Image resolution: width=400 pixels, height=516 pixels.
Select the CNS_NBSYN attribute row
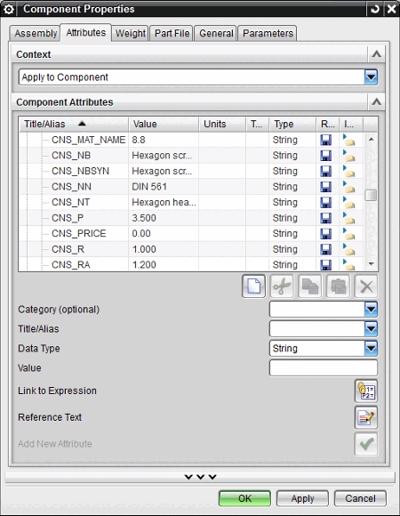(191, 171)
